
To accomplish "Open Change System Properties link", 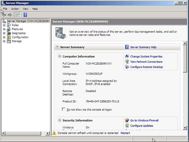I will pos(146,56).
